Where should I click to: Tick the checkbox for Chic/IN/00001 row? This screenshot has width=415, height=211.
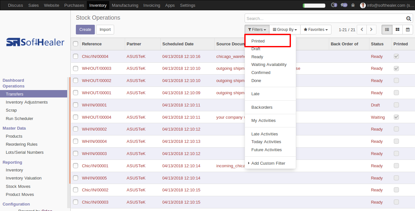tap(76, 166)
